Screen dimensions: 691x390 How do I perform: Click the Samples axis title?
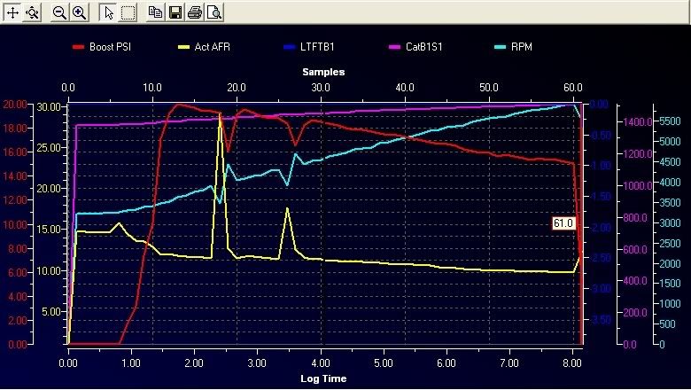pos(322,72)
